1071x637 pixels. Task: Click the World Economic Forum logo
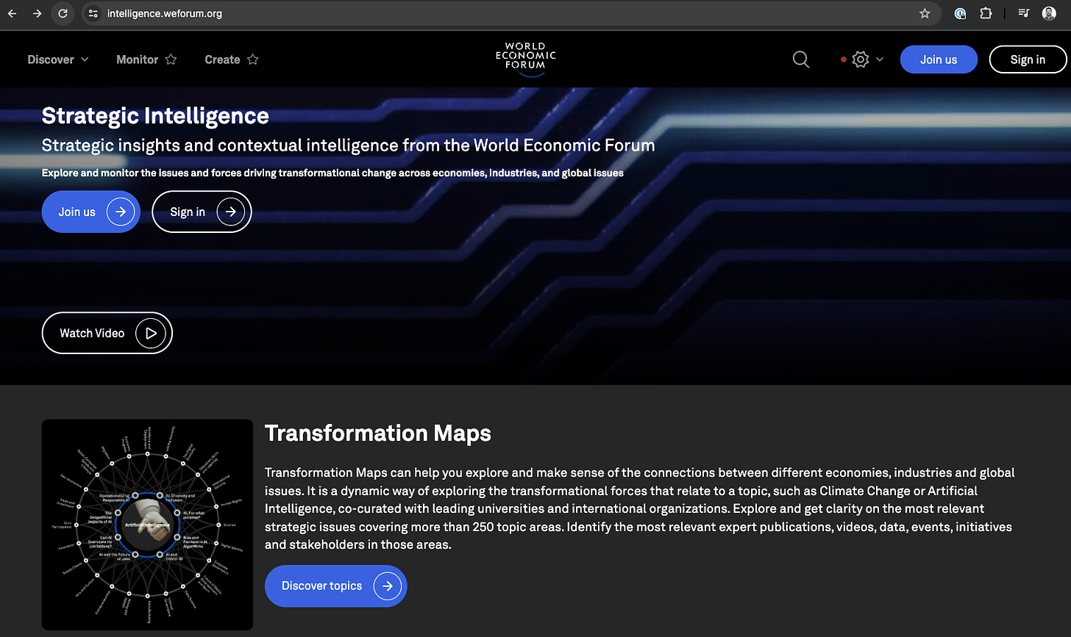pyautogui.click(x=525, y=59)
